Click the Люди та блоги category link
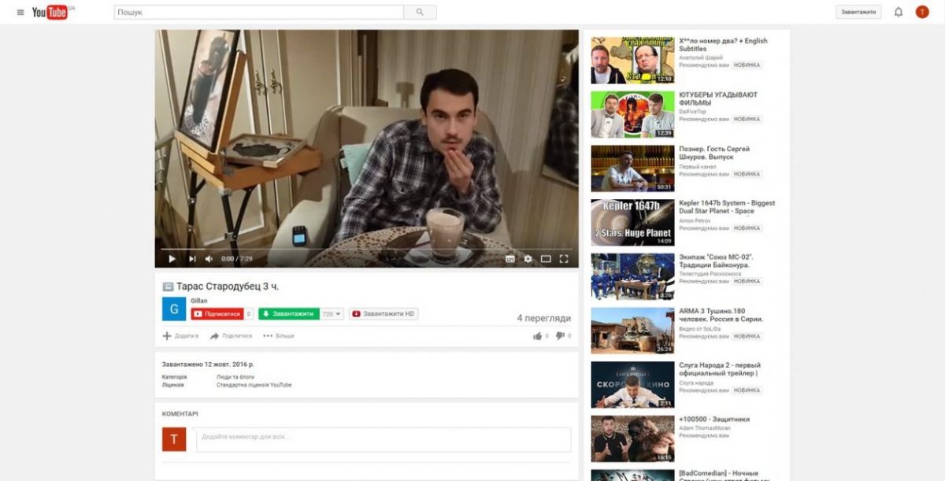Viewport: 945px width, 481px height. 235,377
